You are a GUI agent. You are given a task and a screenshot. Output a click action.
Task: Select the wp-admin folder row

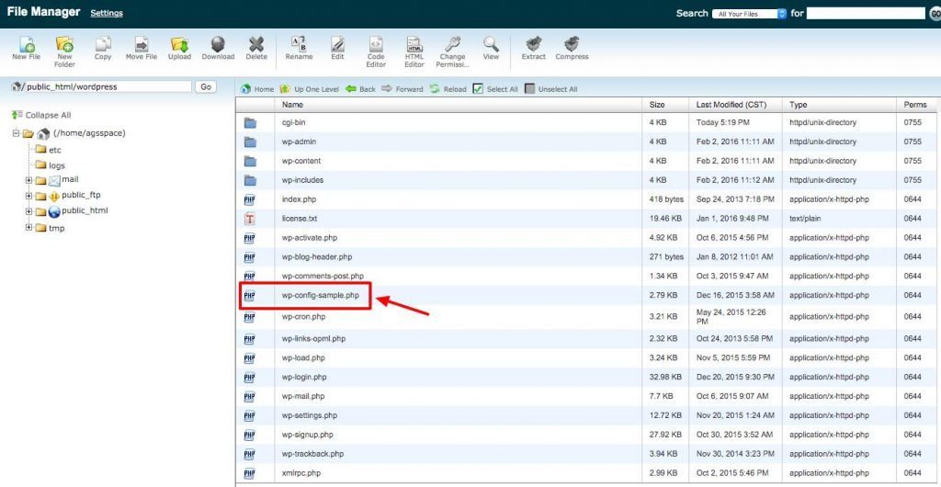[x=585, y=142]
